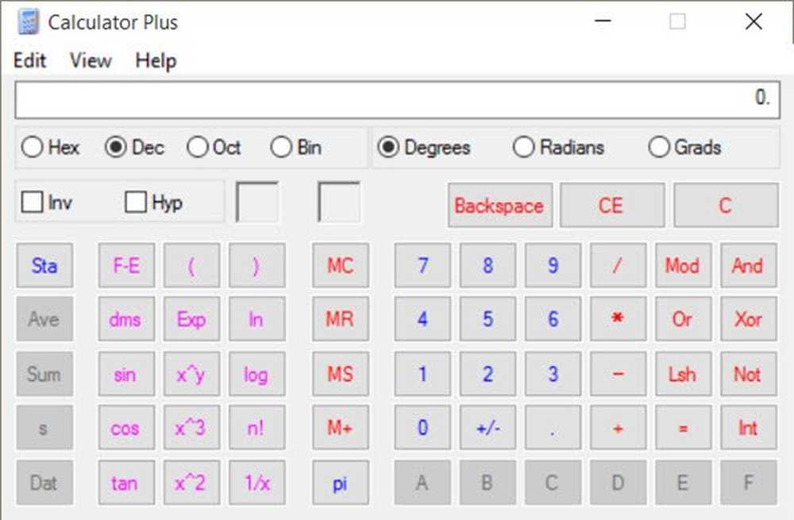Enable the Inv checkbox
794x520 pixels.
point(33,202)
